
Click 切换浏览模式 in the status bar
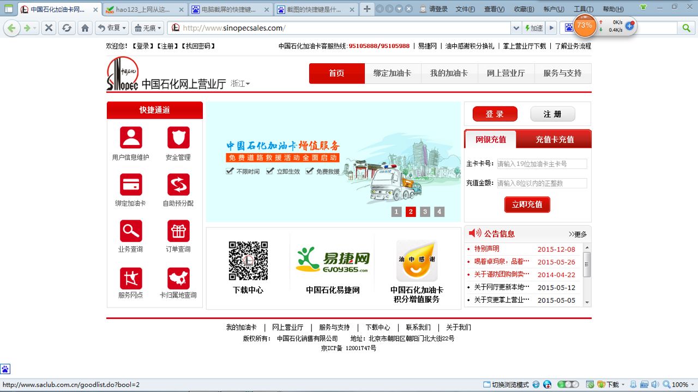click(507, 384)
